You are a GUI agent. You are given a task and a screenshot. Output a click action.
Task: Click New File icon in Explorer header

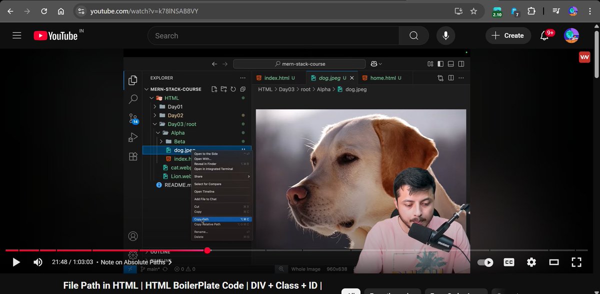tap(214, 89)
